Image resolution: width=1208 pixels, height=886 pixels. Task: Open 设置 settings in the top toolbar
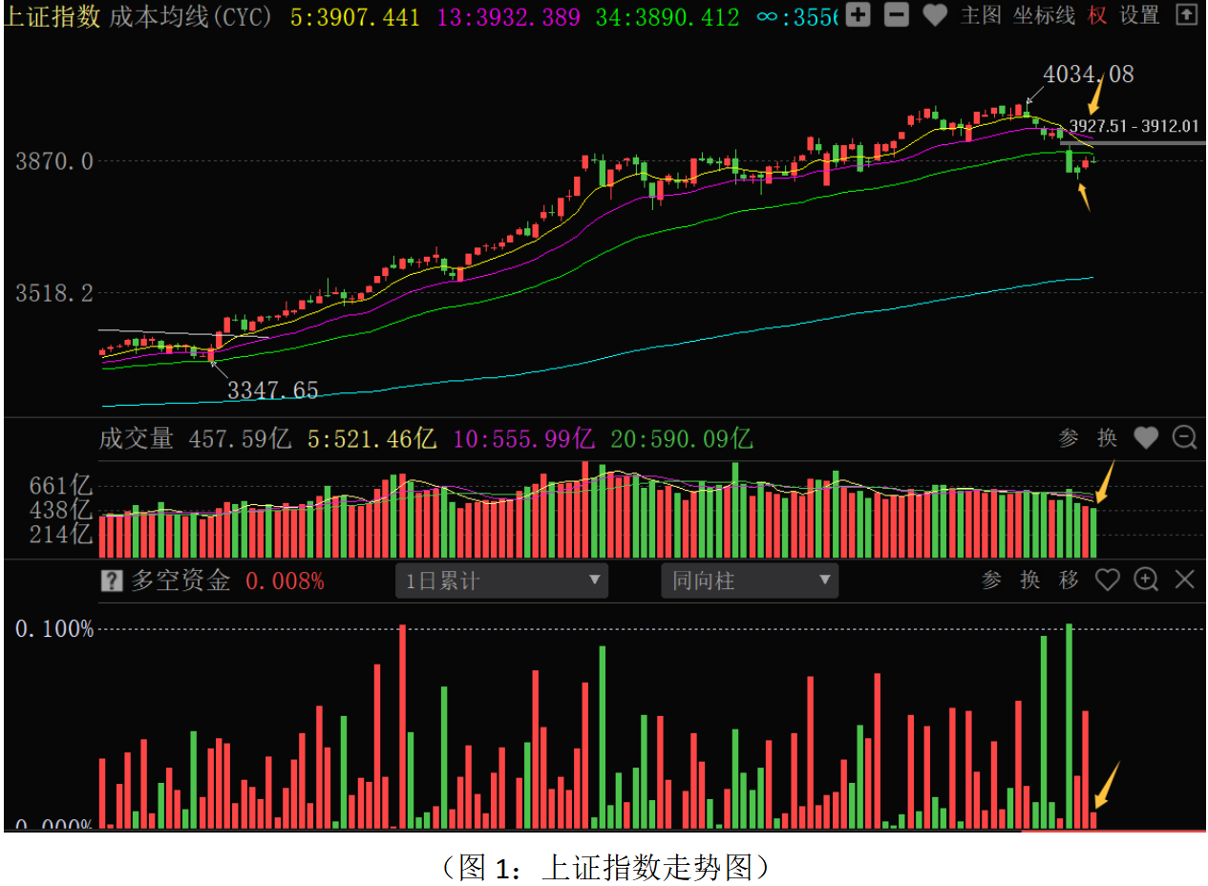coord(1139,15)
